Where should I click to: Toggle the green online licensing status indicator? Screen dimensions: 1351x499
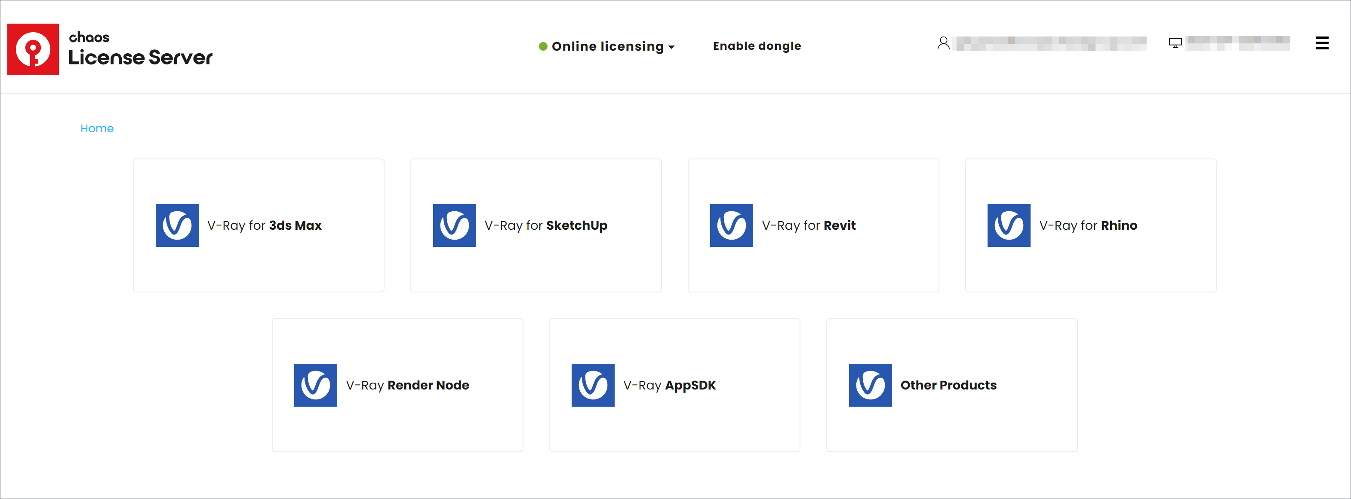[543, 46]
